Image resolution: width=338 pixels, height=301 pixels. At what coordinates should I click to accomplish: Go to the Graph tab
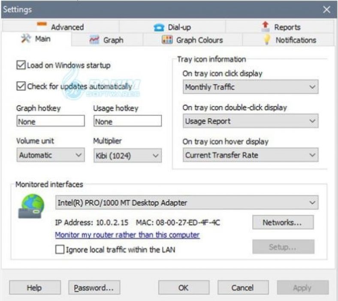coord(107,40)
